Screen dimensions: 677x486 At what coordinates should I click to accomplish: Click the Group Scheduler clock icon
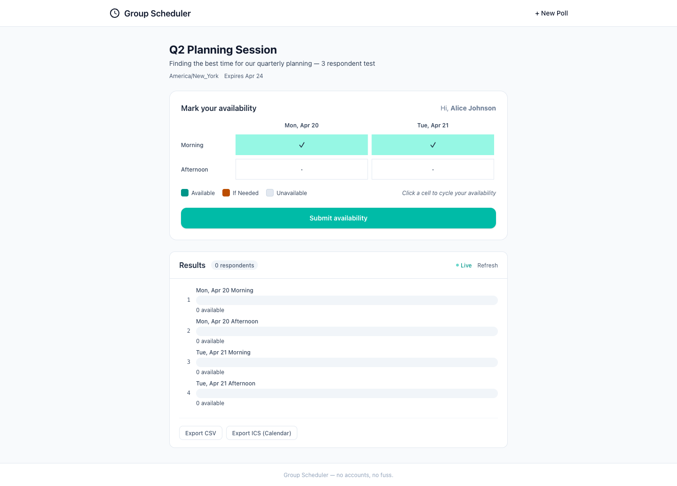(115, 13)
